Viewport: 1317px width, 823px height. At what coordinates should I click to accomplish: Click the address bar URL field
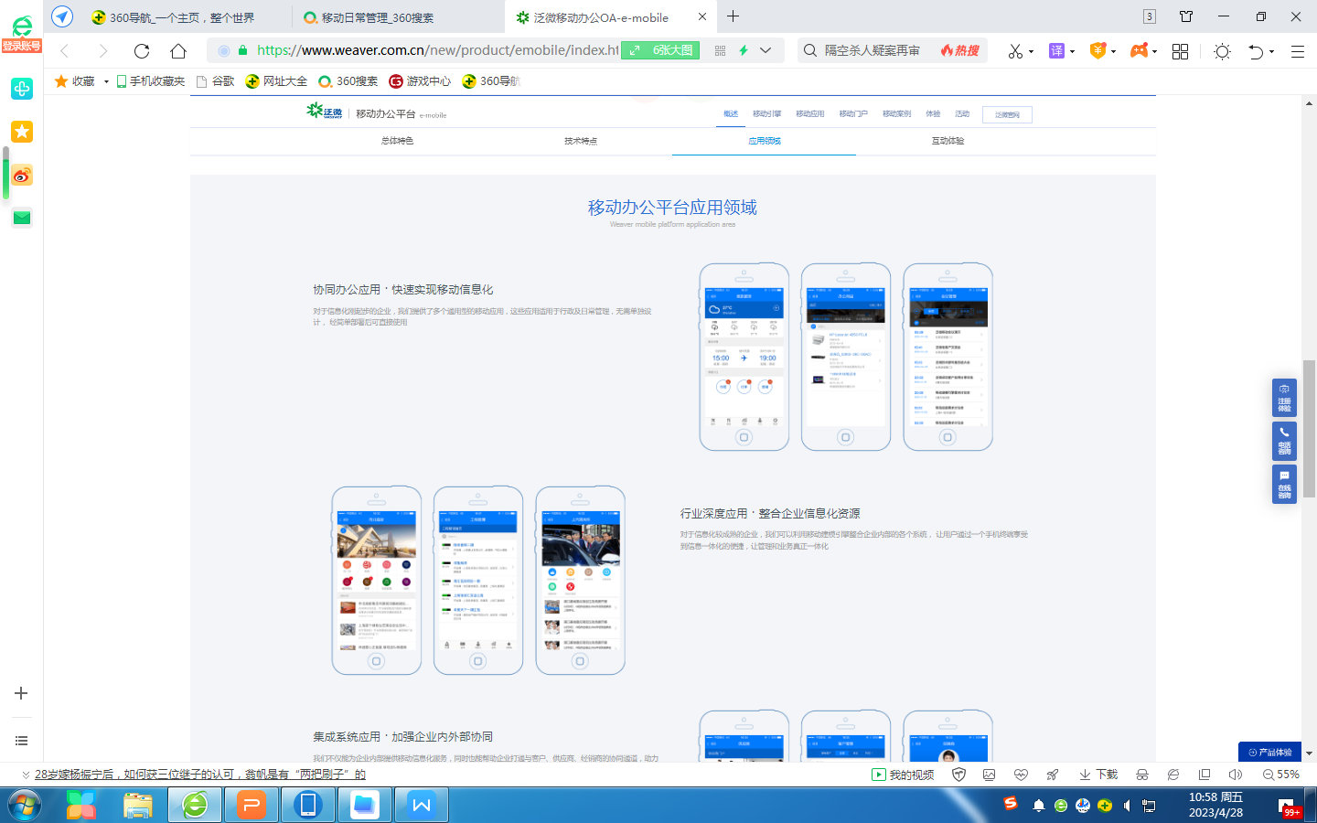[x=437, y=50]
